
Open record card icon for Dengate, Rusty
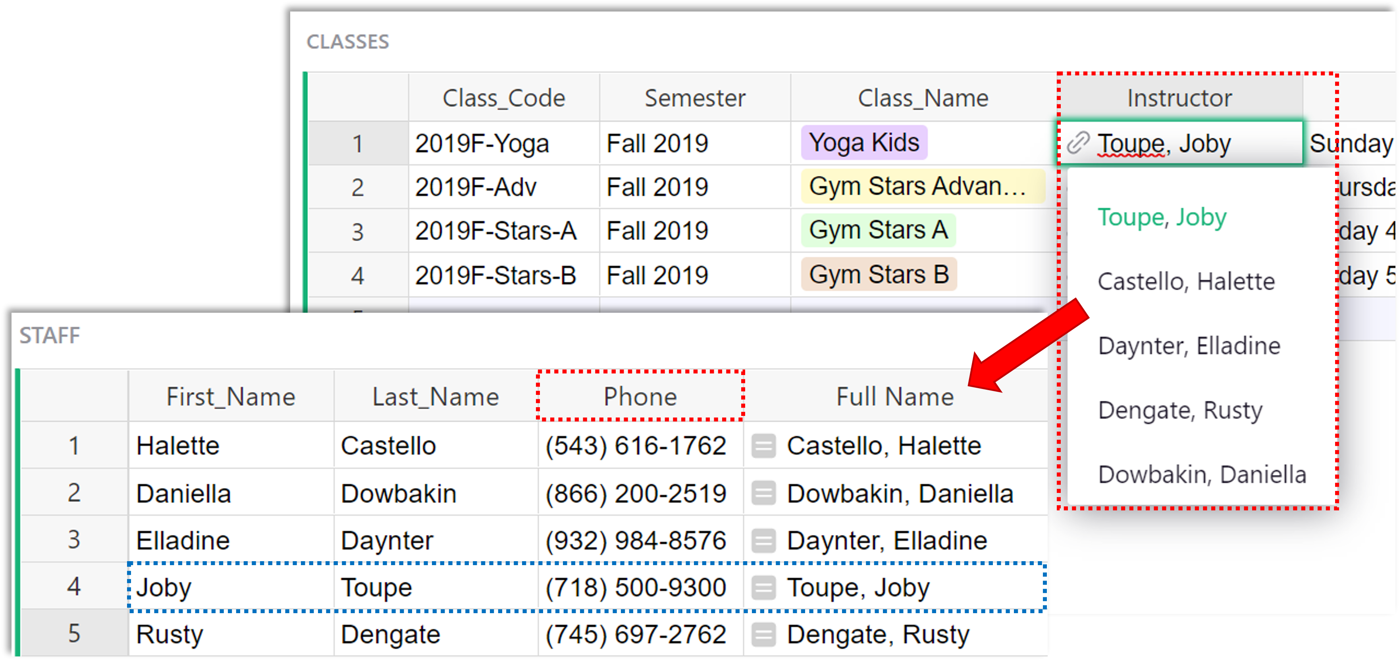(763, 635)
